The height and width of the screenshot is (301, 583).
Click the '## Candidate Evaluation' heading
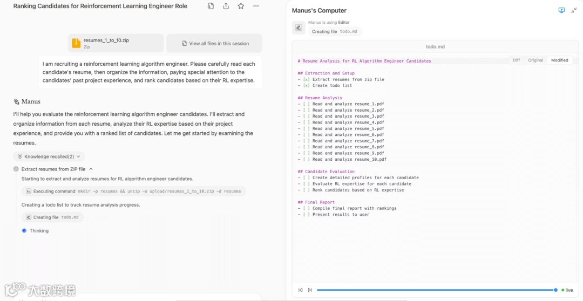(326, 172)
